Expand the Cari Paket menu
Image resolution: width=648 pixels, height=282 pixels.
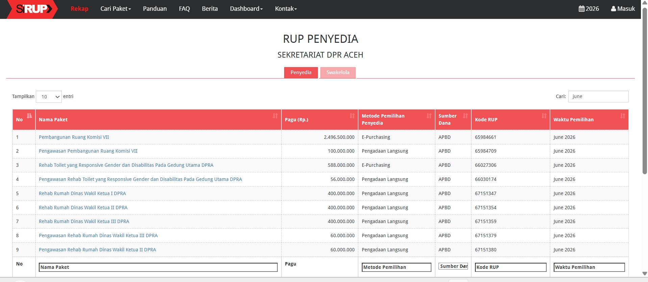[x=116, y=9]
